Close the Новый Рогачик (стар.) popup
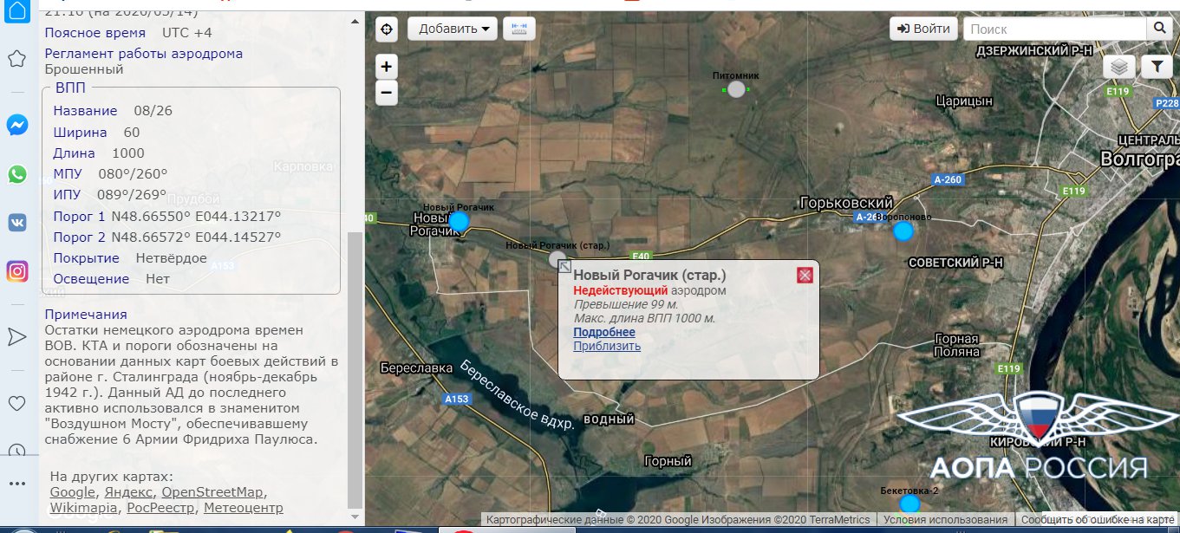 point(805,276)
